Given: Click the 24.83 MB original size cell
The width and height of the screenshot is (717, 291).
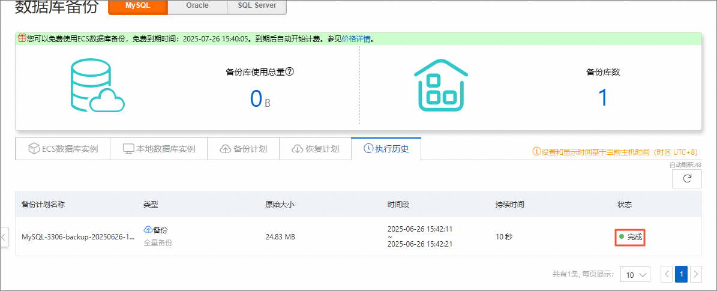Looking at the screenshot, I should [x=280, y=237].
